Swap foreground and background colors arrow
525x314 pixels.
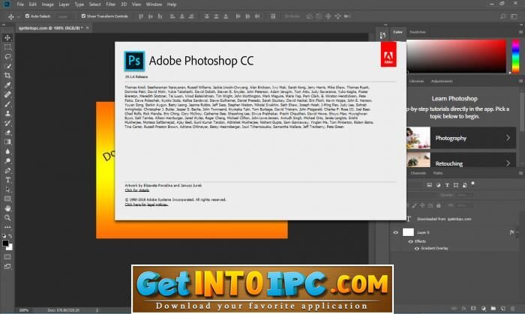(10, 236)
